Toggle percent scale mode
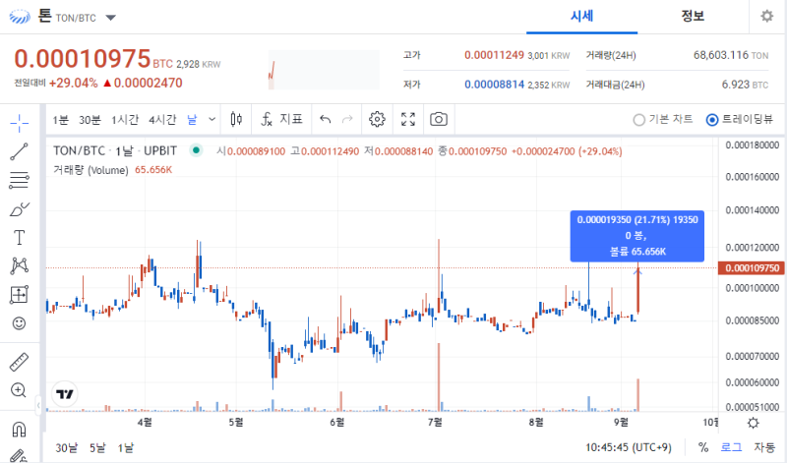 (x=703, y=447)
